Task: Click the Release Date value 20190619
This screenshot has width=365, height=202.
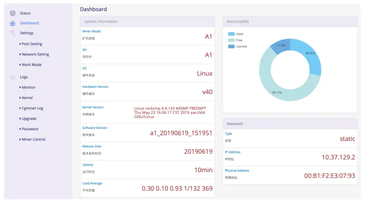Action: point(198,152)
